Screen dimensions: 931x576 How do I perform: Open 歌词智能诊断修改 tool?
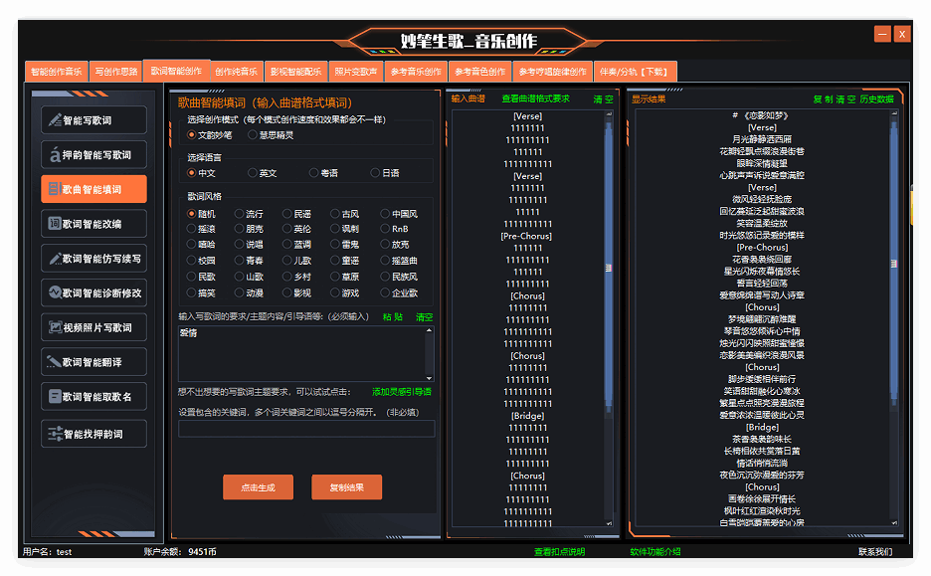tap(93, 293)
